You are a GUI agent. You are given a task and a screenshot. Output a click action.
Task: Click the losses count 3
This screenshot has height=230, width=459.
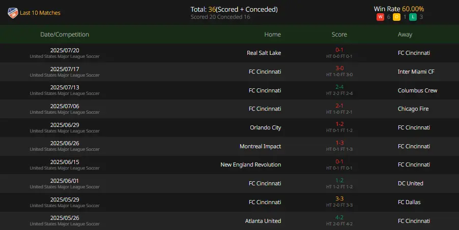[421, 17]
